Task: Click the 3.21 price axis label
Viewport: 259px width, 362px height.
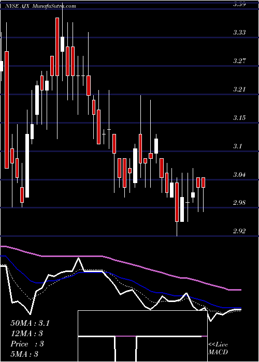Action: tap(239, 89)
